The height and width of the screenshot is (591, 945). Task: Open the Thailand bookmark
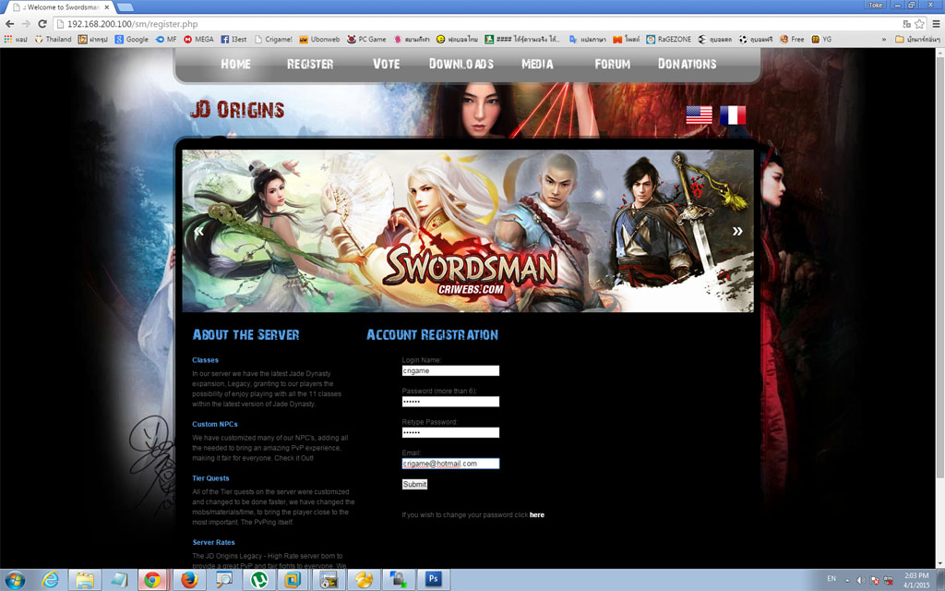coord(53,39)
